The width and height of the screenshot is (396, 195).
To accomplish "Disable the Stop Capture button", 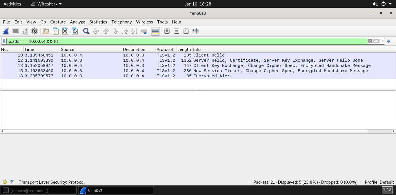I will [x=15, y=31].
